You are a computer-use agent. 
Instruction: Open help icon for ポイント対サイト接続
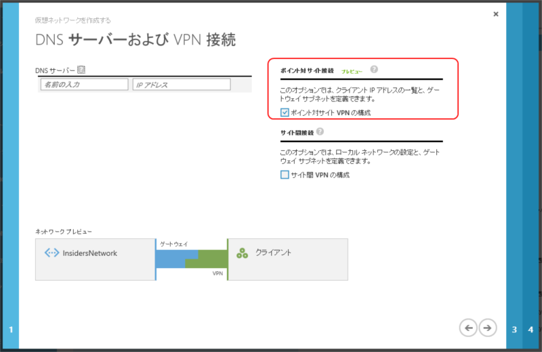(x=374, y=70)
